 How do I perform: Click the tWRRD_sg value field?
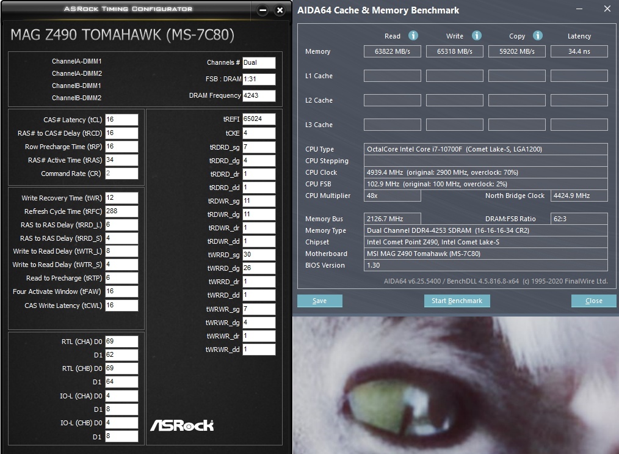coord(259,254)
